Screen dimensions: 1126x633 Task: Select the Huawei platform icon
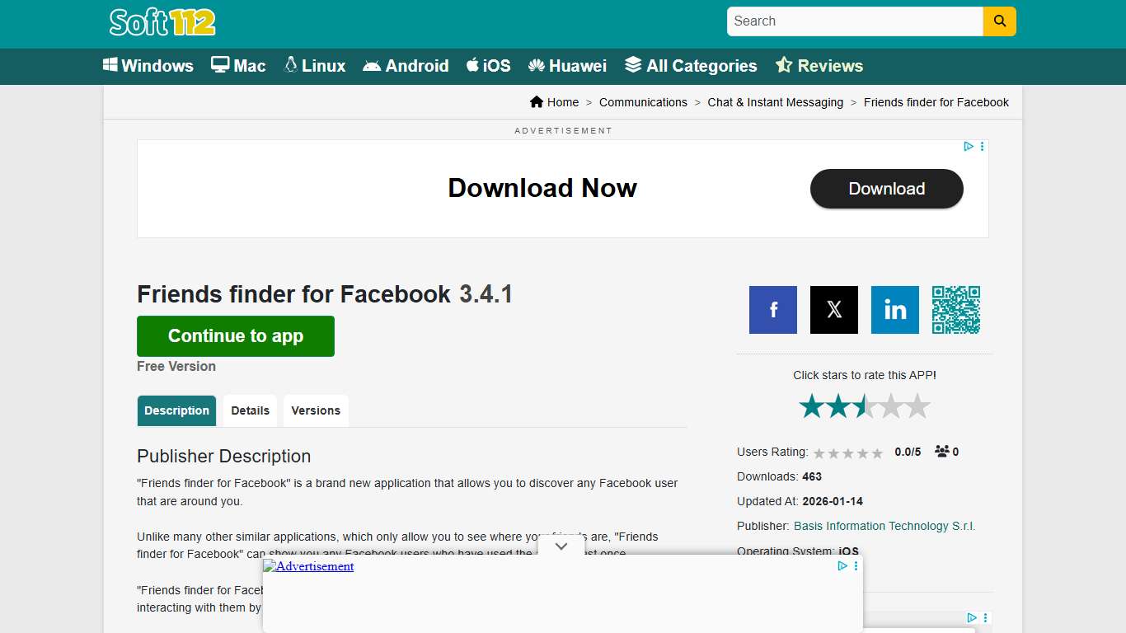537,65
